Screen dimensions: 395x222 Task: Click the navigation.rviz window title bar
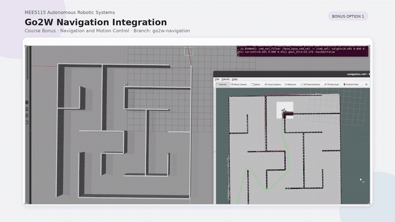291,74
